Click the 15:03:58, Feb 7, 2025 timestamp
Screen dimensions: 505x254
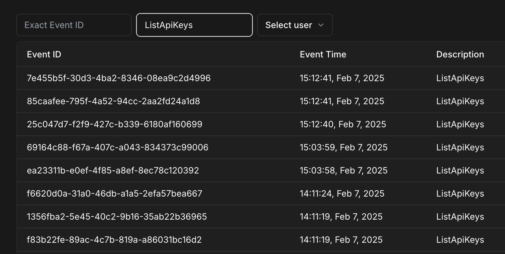343,170
